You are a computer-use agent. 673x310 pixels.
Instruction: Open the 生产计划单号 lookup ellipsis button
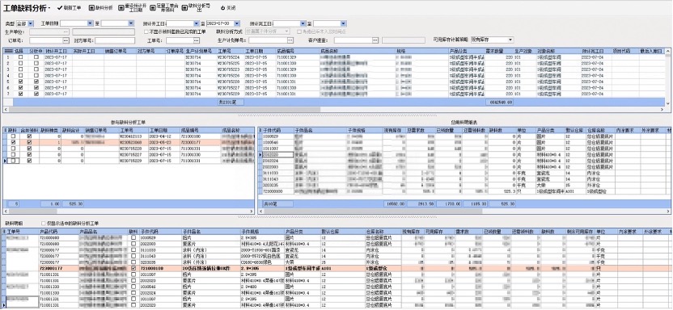pos(290,40)
